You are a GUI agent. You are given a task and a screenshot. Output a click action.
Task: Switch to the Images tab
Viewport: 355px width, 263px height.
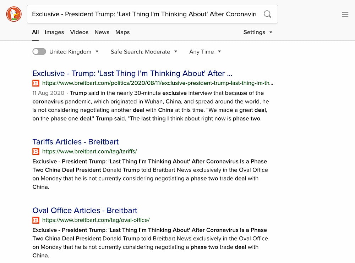coord(54,32)
